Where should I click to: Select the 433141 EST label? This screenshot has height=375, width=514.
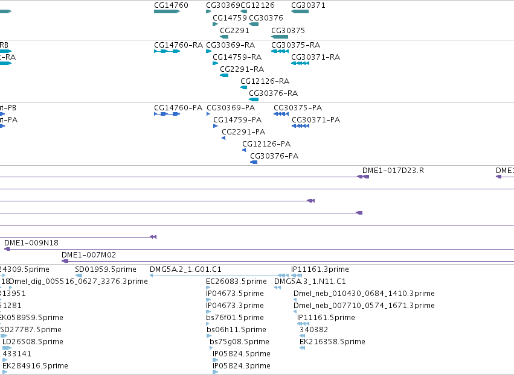tap(17, 354)
